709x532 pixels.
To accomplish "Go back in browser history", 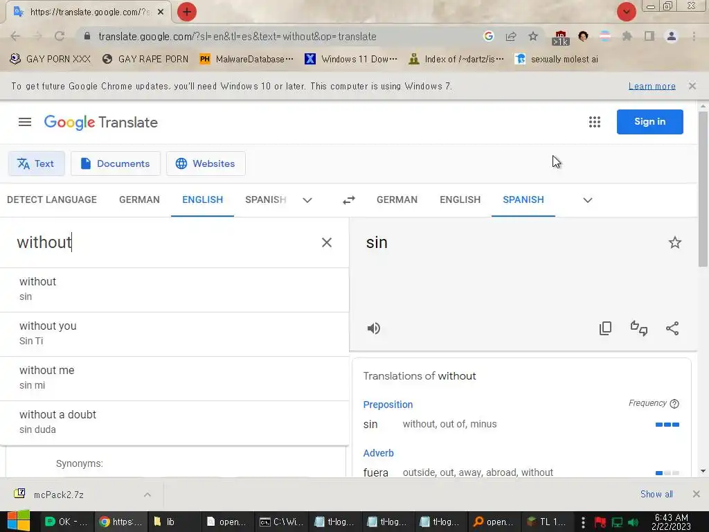I will click(15, 36).
